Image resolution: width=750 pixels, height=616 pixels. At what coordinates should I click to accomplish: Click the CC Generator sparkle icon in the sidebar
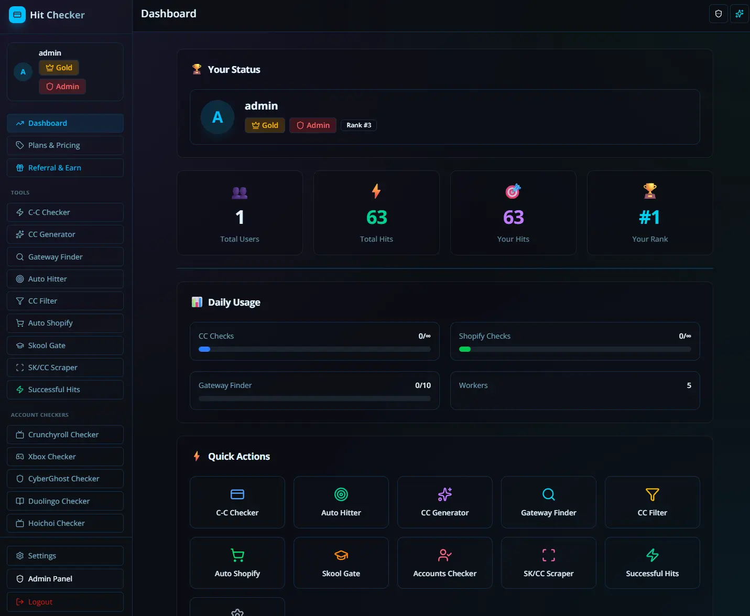pos(20,234)
